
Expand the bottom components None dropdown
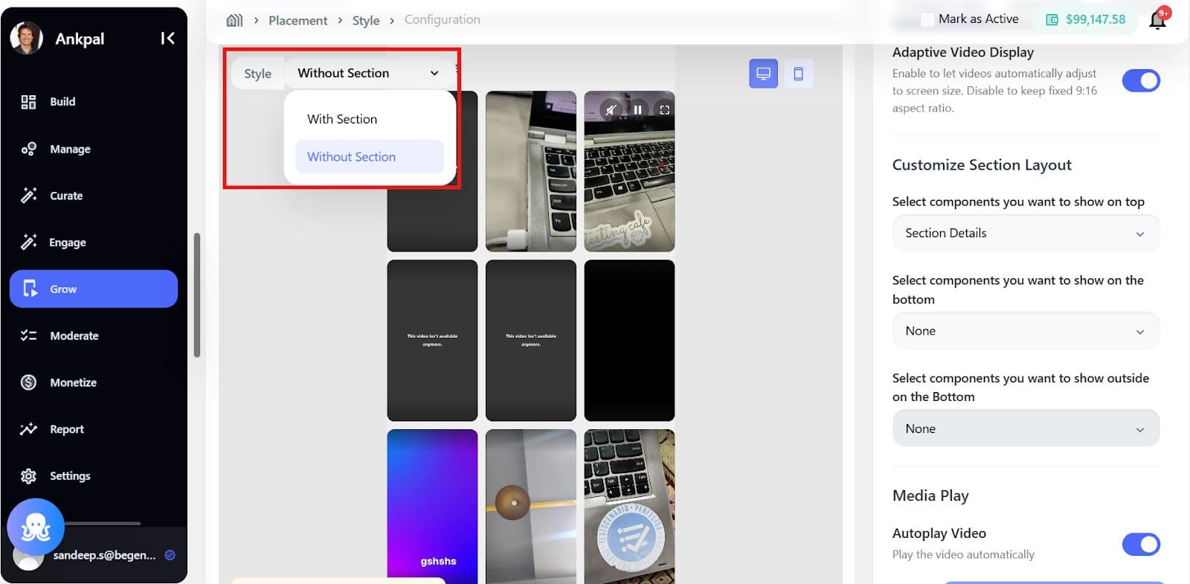point(1025,331)
